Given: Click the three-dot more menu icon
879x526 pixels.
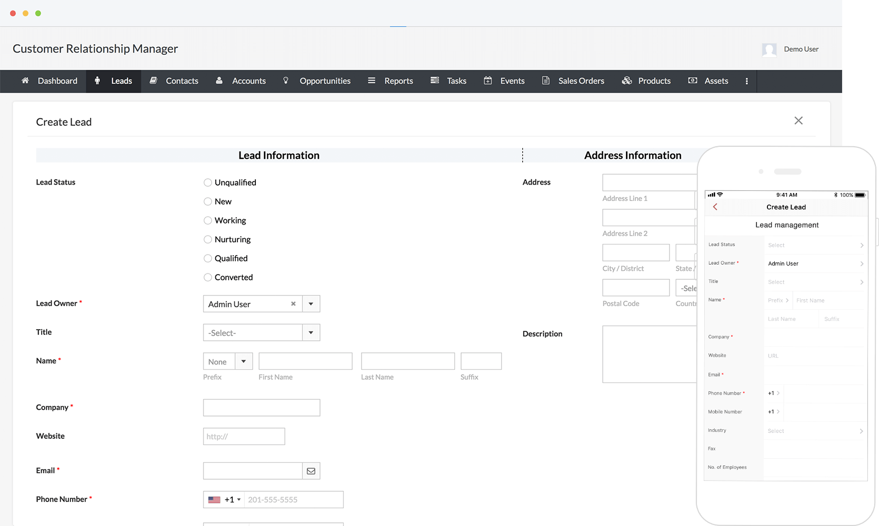Looking at the screenshot, I should click(x=746, y=81).
